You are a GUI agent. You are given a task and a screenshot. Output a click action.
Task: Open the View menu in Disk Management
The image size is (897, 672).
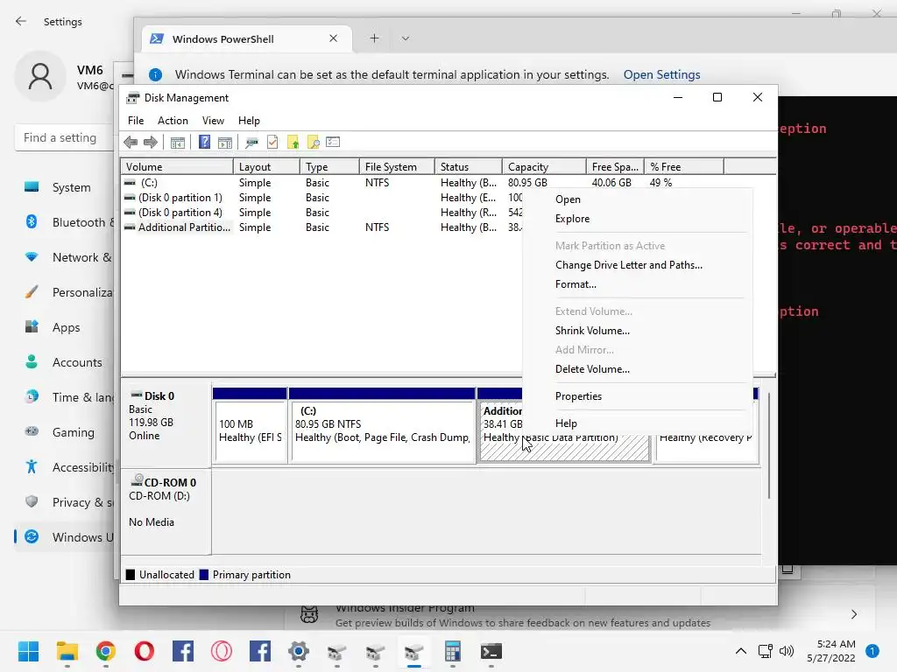(x=213, y=121)
